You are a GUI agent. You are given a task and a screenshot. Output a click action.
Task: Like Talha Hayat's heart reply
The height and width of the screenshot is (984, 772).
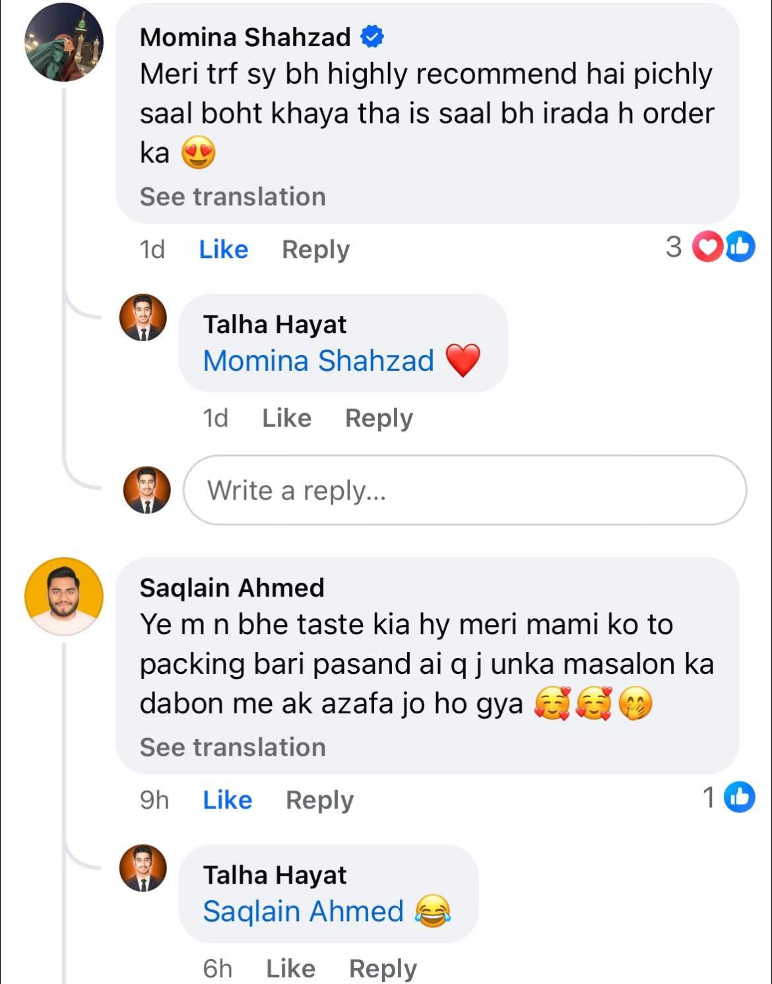point(287,418)
